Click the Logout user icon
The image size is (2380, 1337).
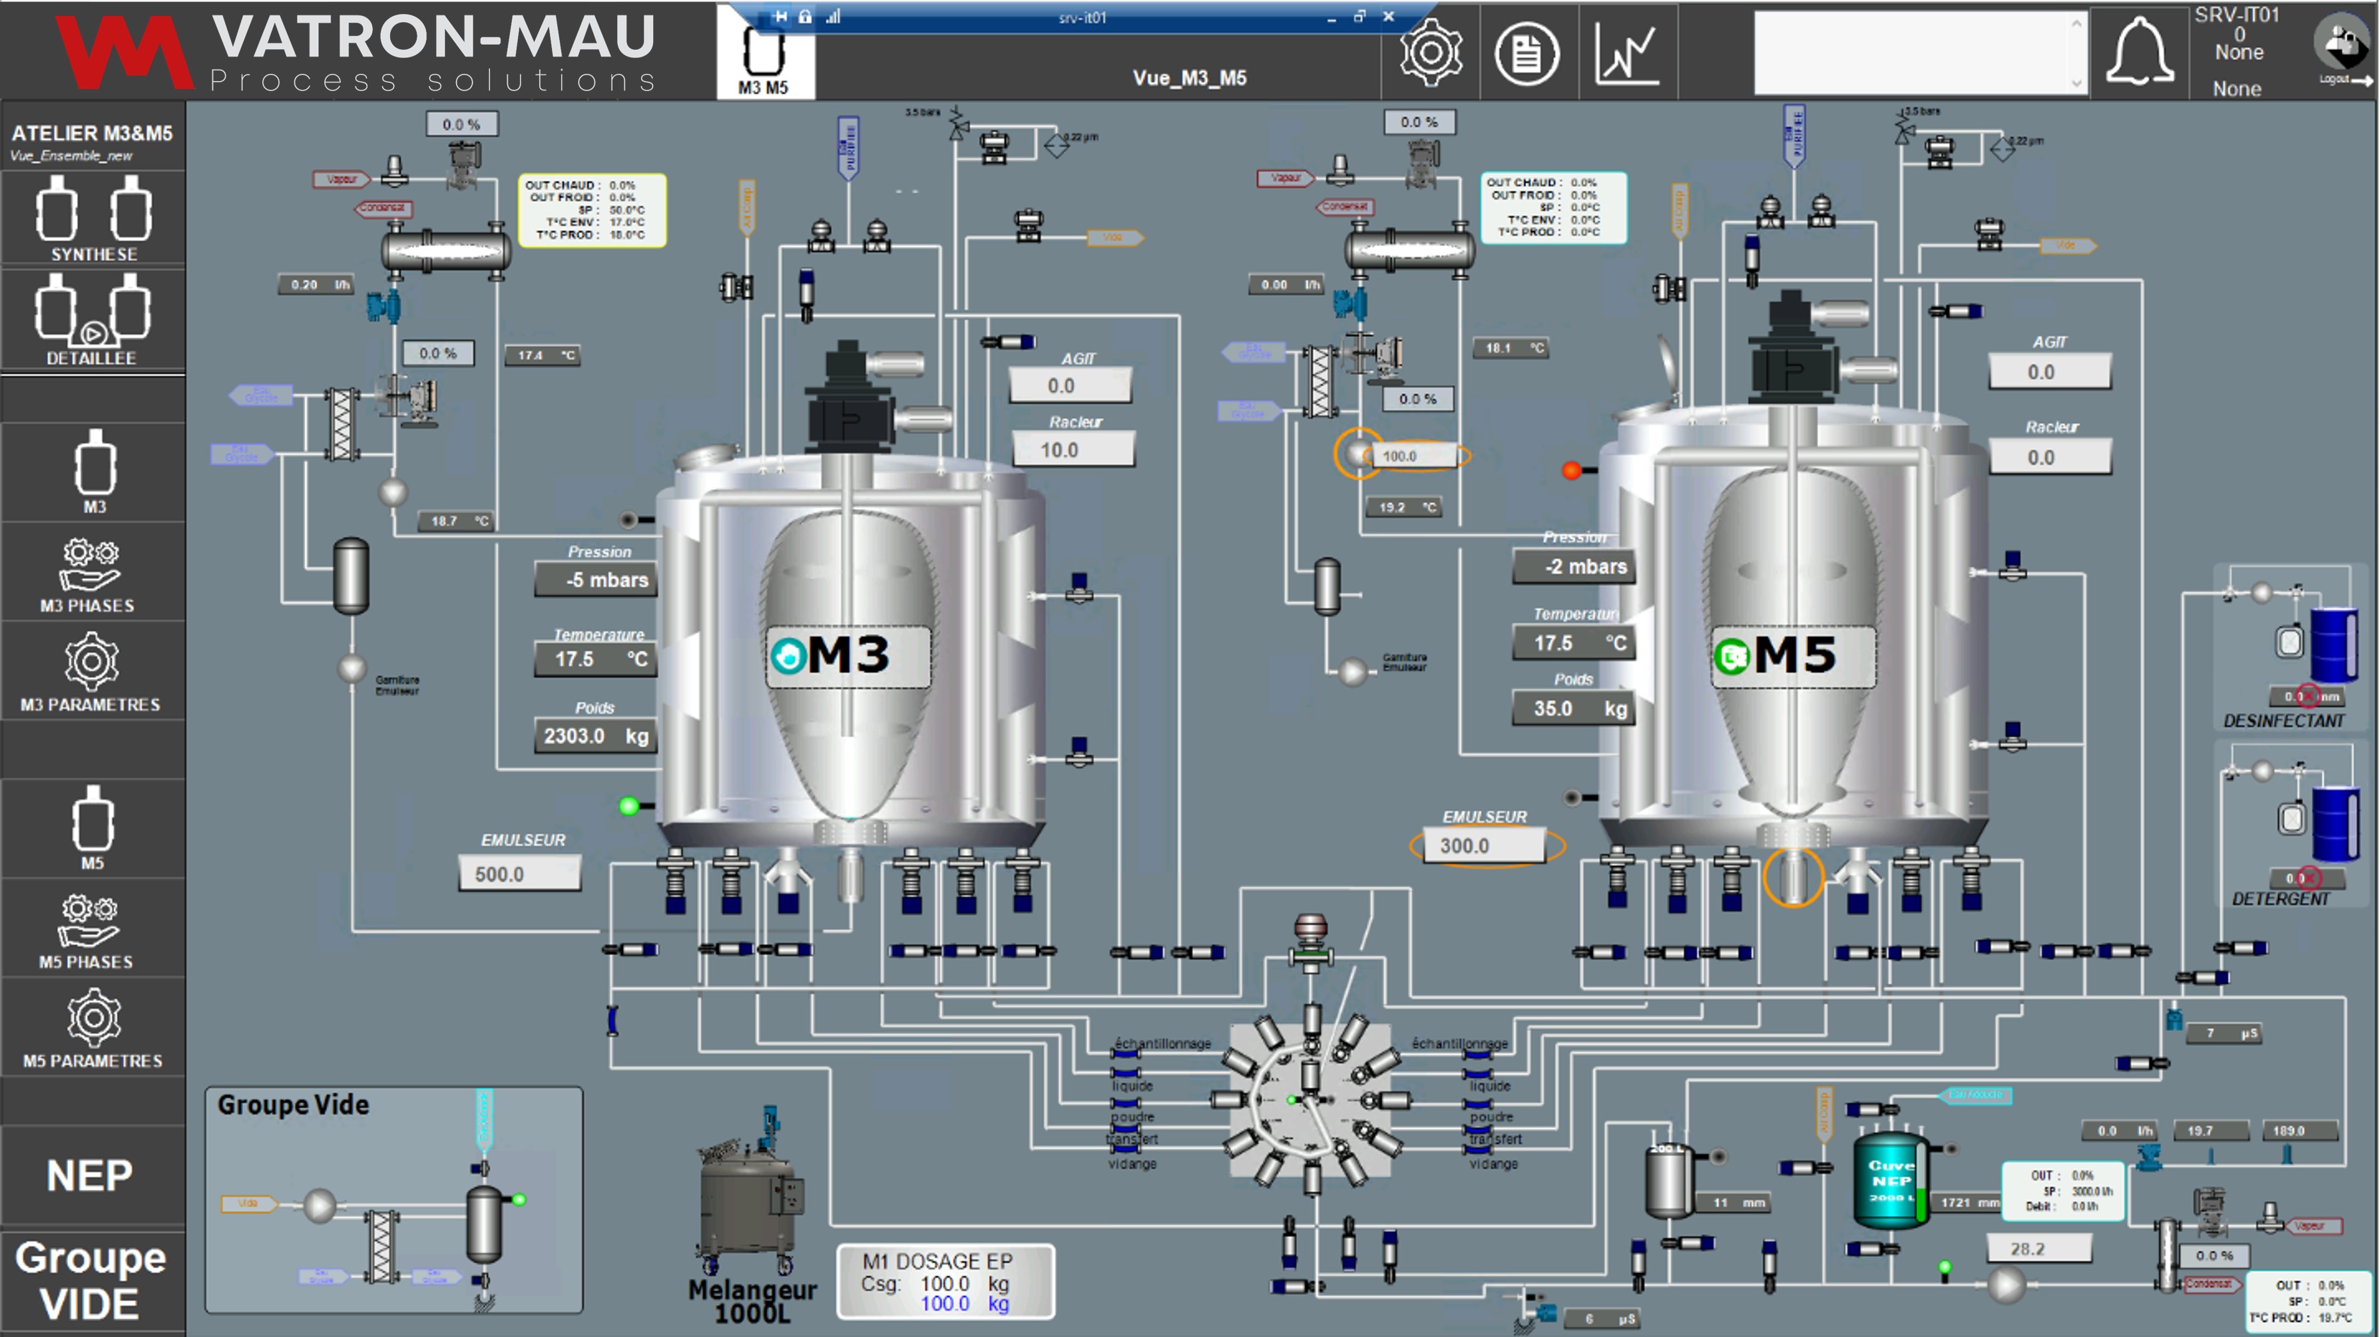point(2342,46)
